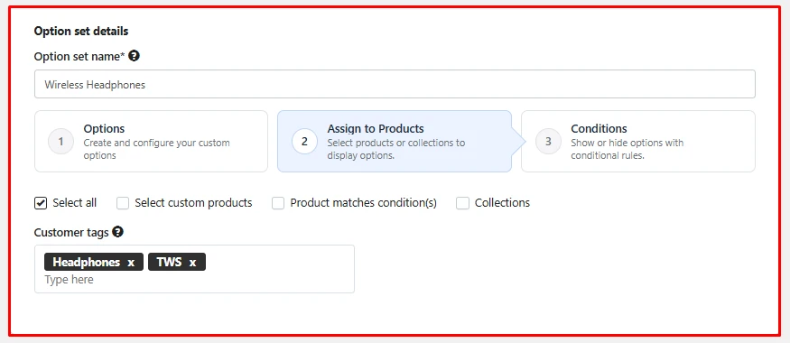The width and height of the screenshot is (790, 343).
Task: Click the step number 3 circle
Action: pyautogui.click(x=548, y=142)
